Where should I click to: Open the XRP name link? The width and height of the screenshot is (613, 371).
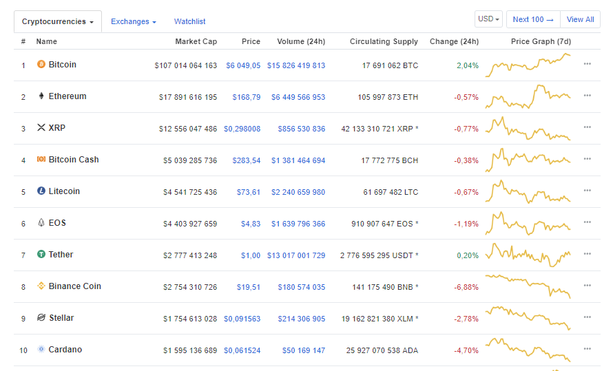pos(56,128)
